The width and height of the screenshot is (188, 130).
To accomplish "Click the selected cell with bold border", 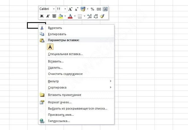I will tap(33, 25).
